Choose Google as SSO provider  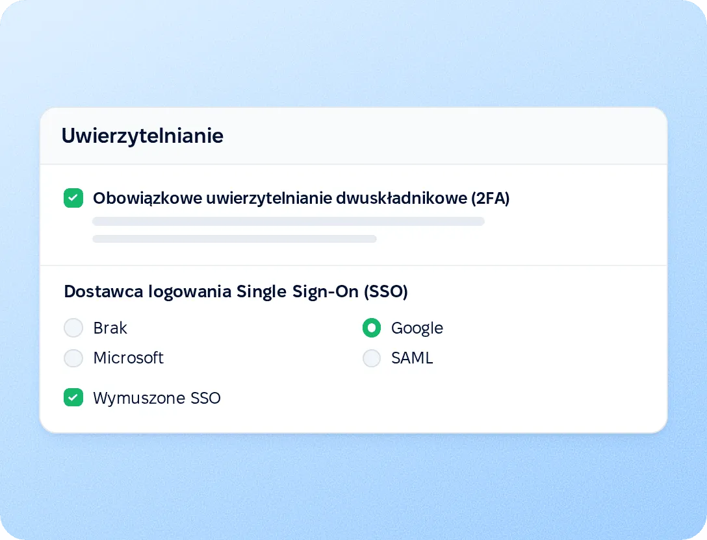pyautogui.click(x=372, y=328)
